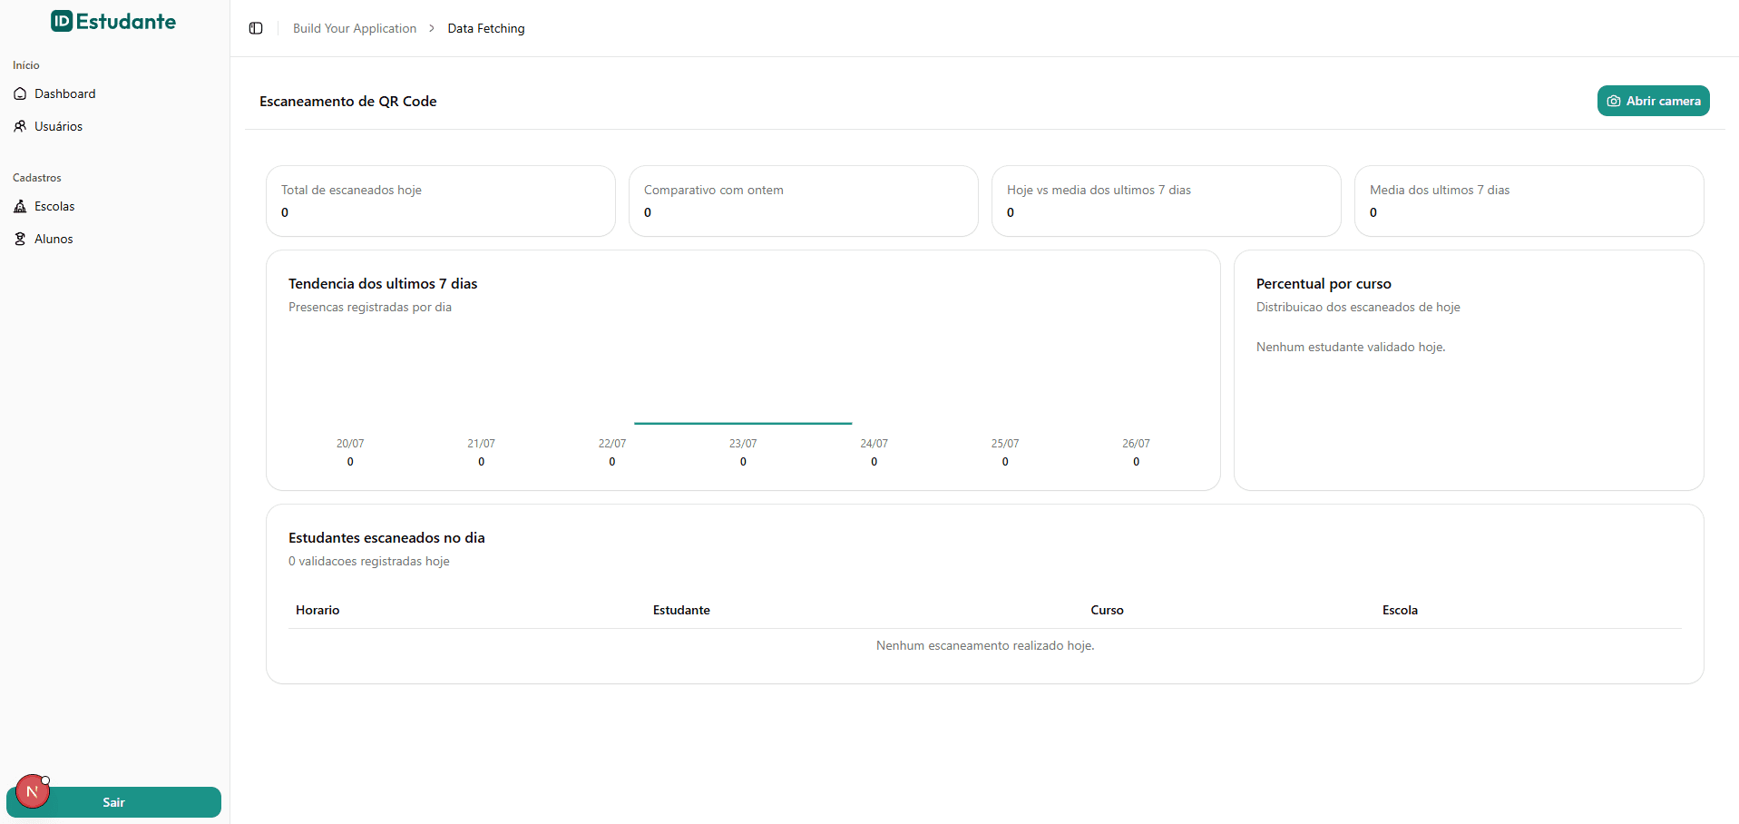1739x824 pixels.
Task: Click the Alunos student icon
Action: (20, 239)
